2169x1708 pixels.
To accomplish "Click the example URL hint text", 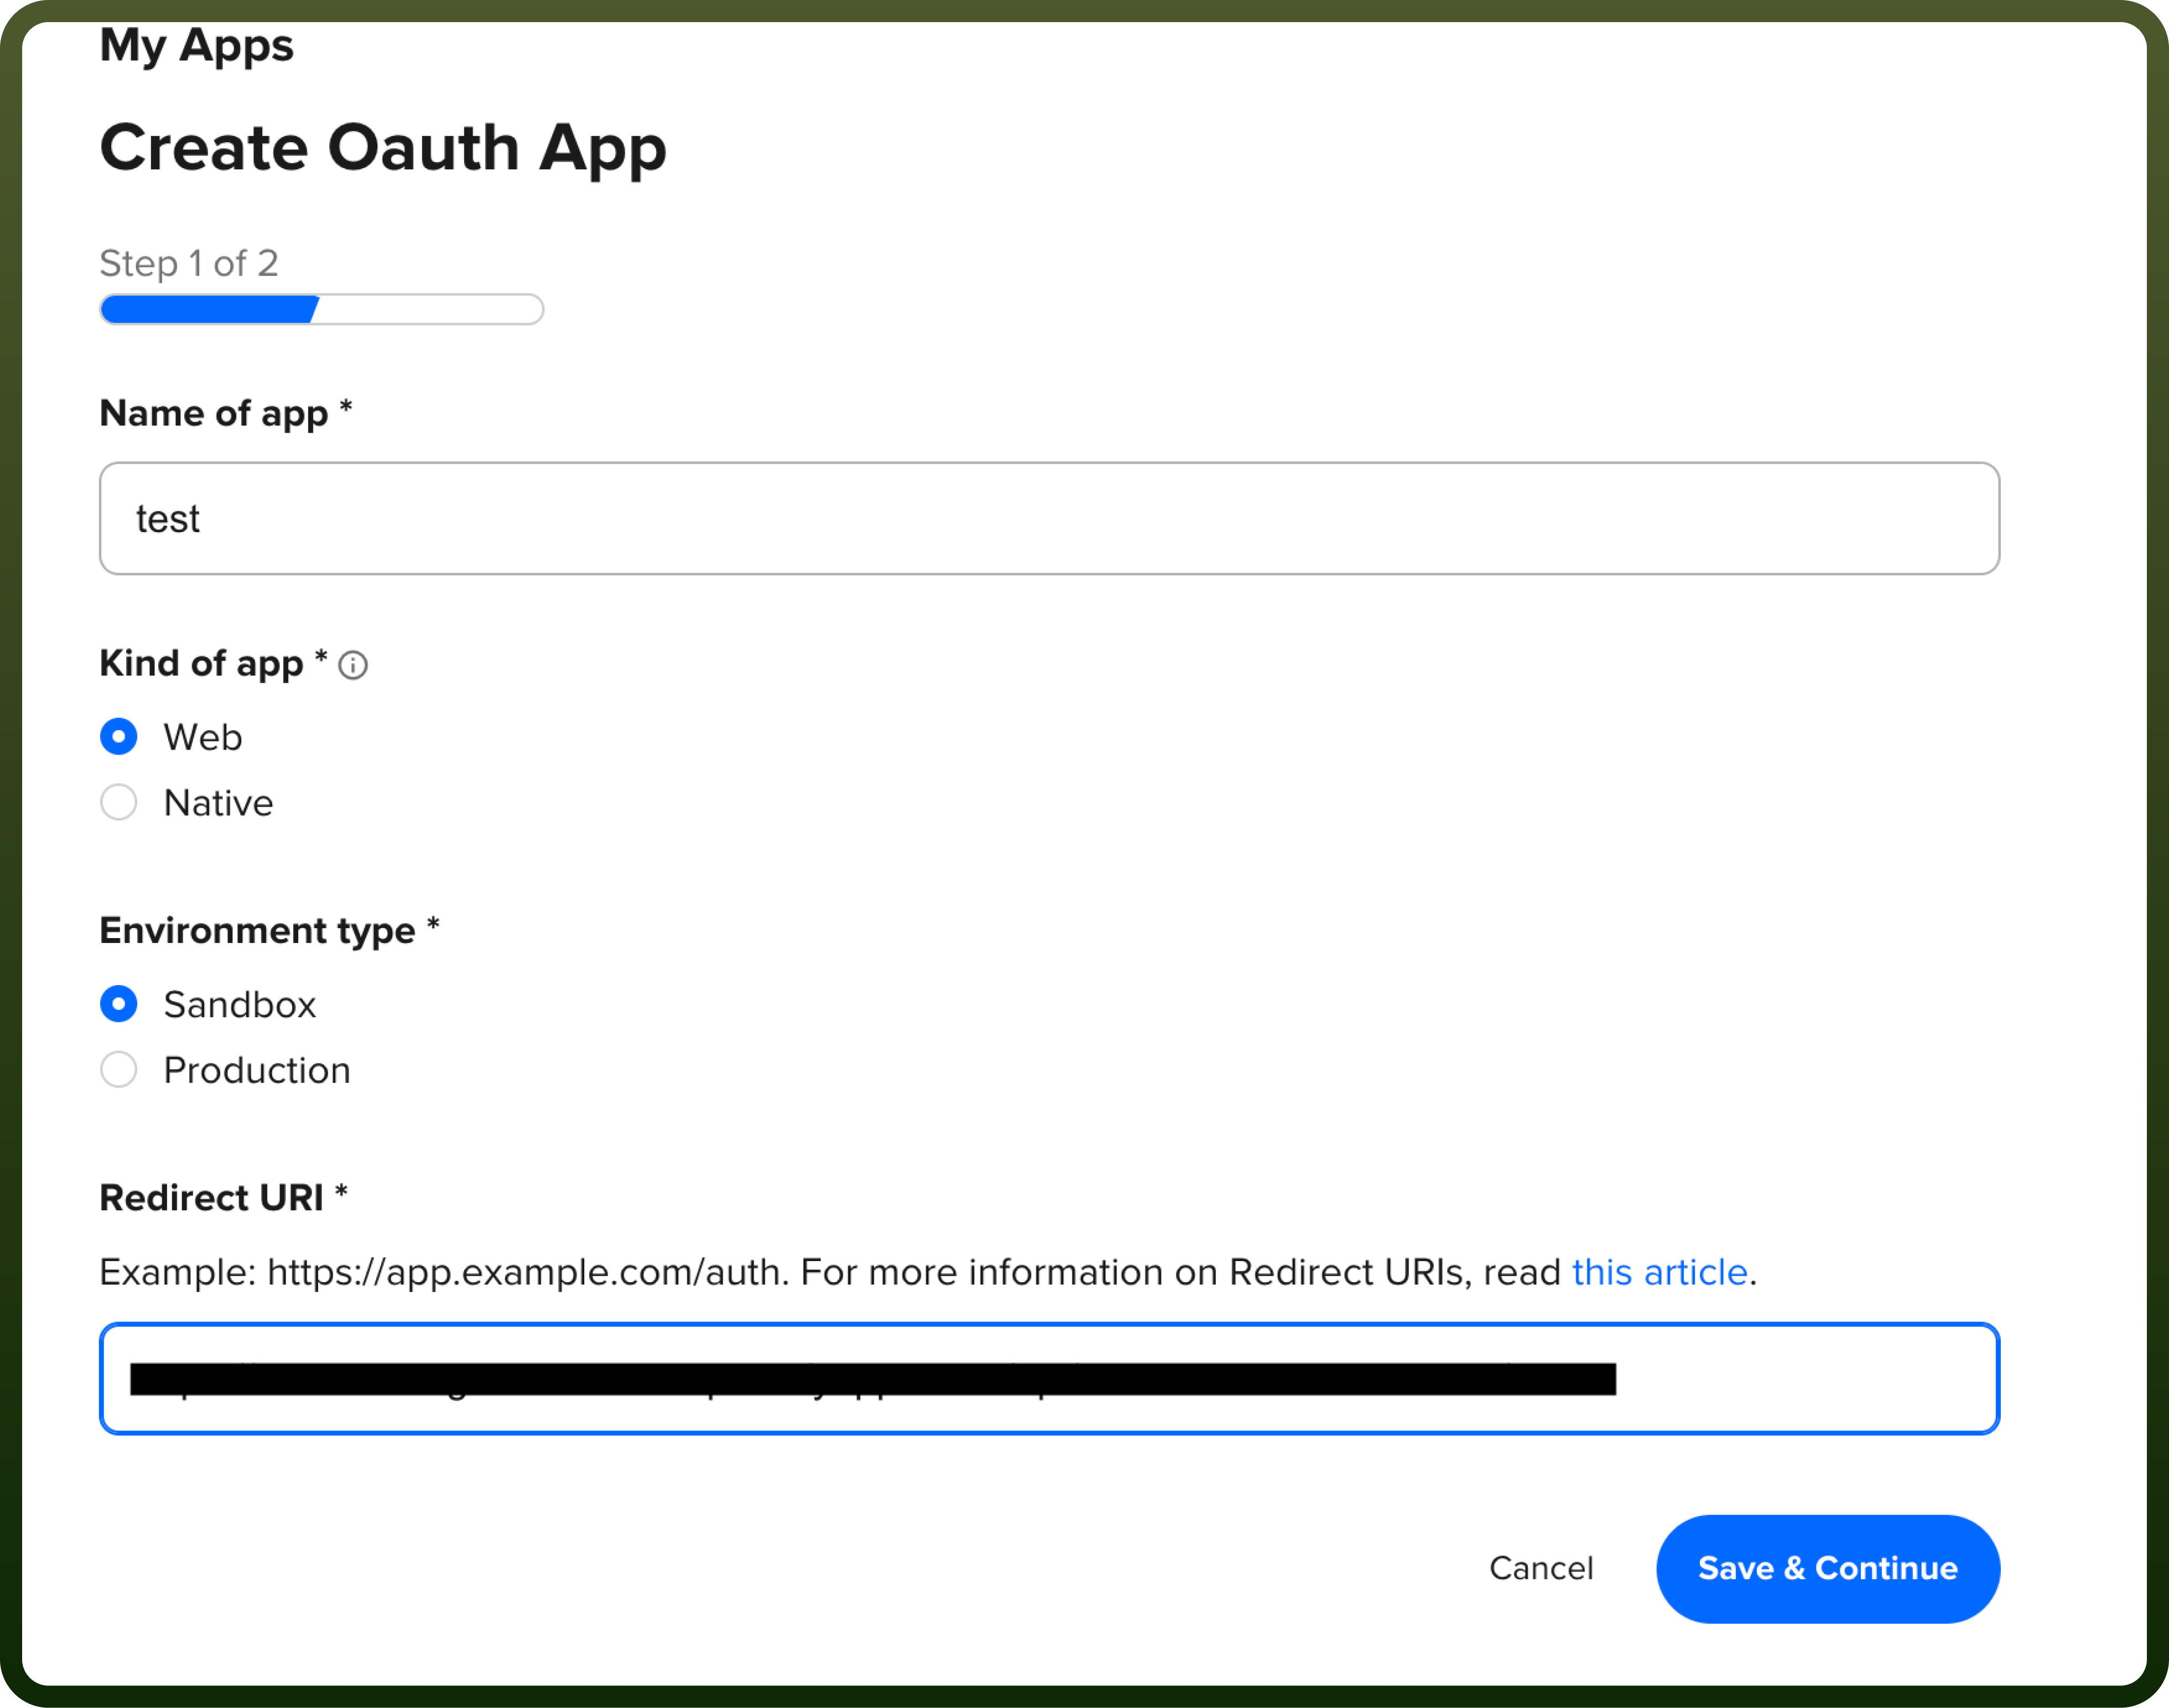I will [928, 1272].
